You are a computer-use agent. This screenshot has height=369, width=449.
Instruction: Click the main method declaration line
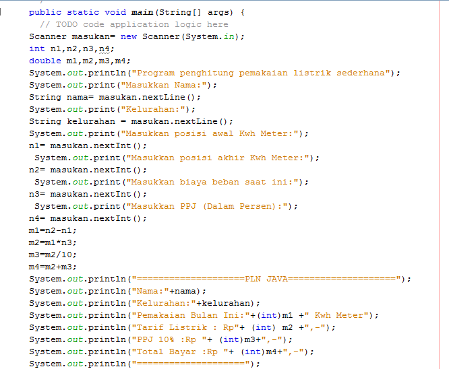[137, 13]
